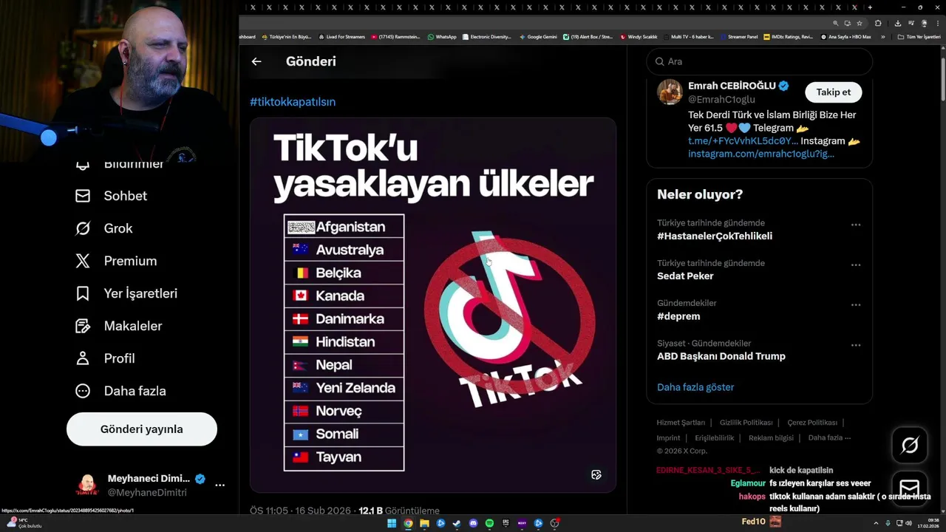This screenshot has height=532, width=946.
Task: Open Discord from the taskbar
Action: [473, 523]
